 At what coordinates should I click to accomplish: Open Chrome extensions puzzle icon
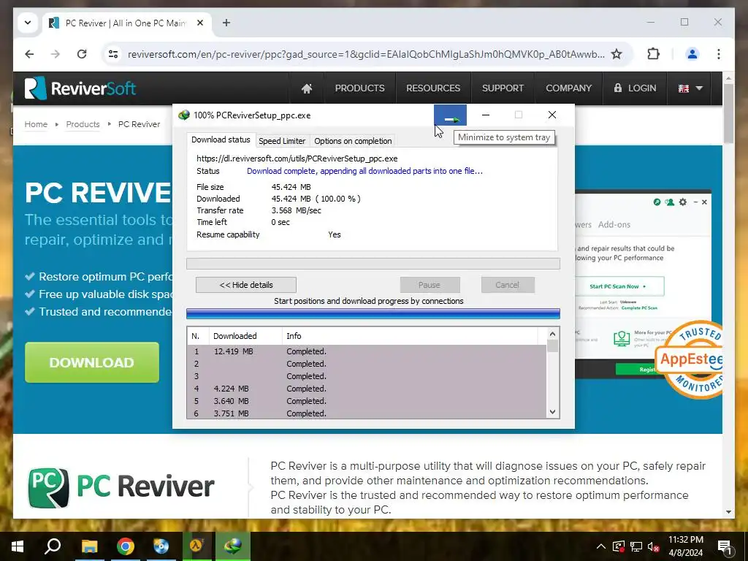pyautogui.click(x=653, y=54)
